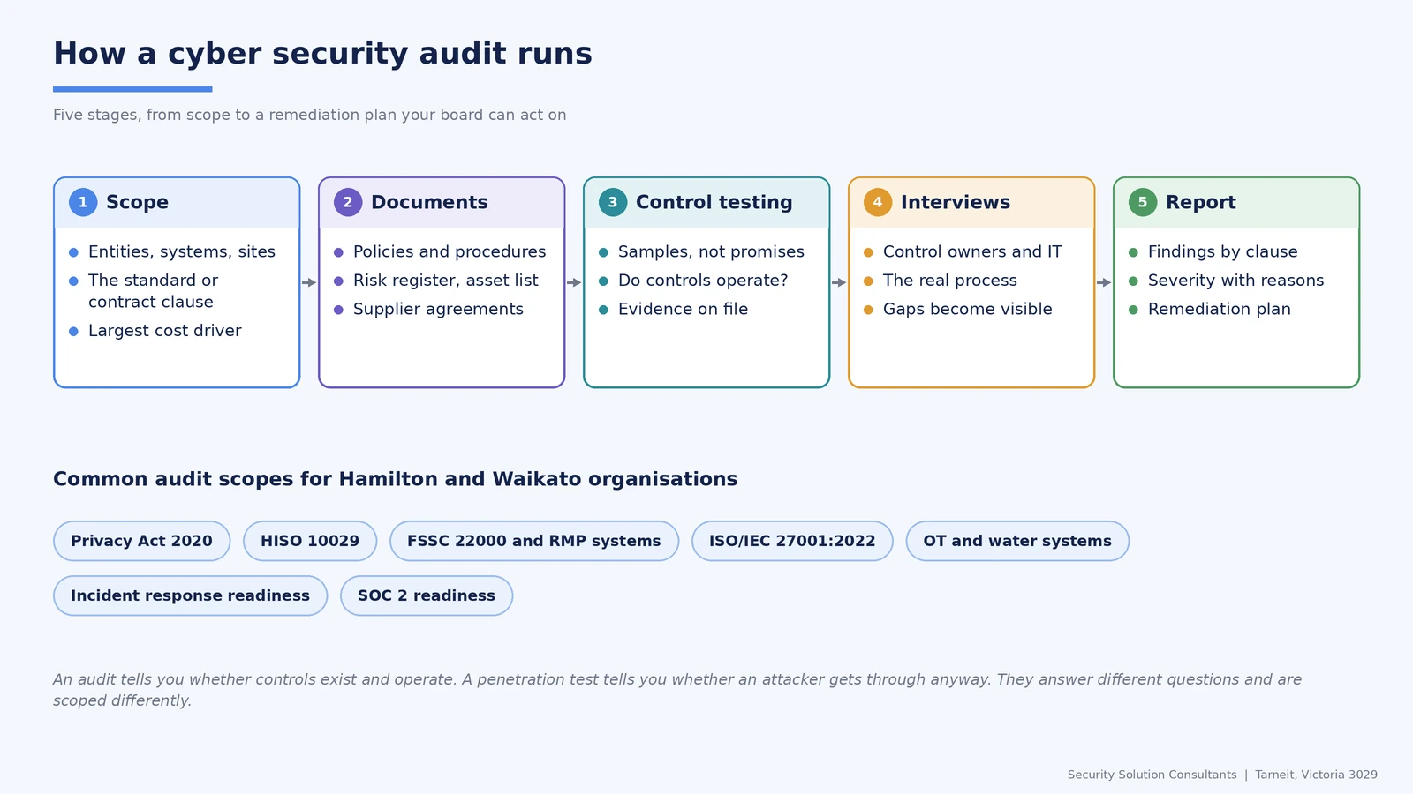Click the orange step 4 circle
1413x794 pixels.
point(878,202)
